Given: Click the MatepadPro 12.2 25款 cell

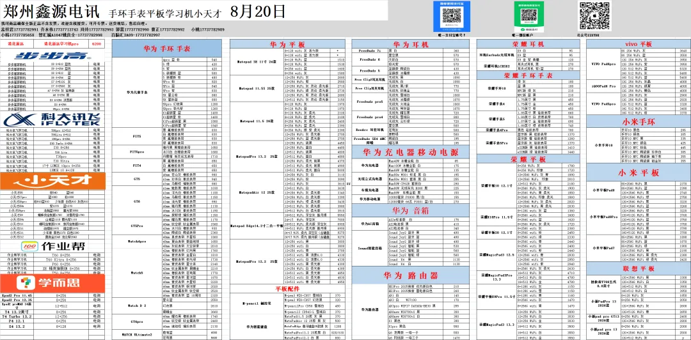Looking at the screenshot, I should pyautogui.click(x=257, y=261).
